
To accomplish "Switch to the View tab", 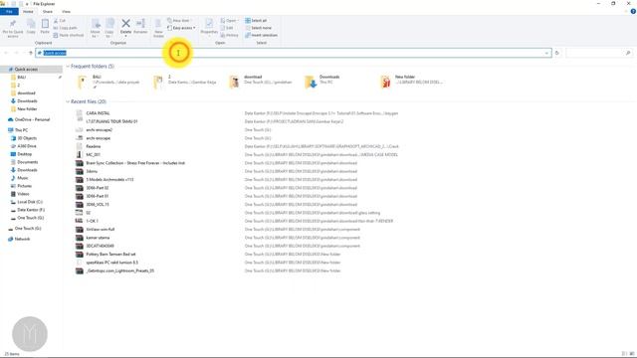I will coord(66,11).
